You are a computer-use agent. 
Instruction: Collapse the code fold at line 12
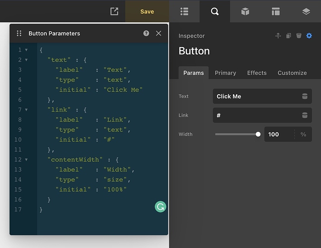point(26,160)
